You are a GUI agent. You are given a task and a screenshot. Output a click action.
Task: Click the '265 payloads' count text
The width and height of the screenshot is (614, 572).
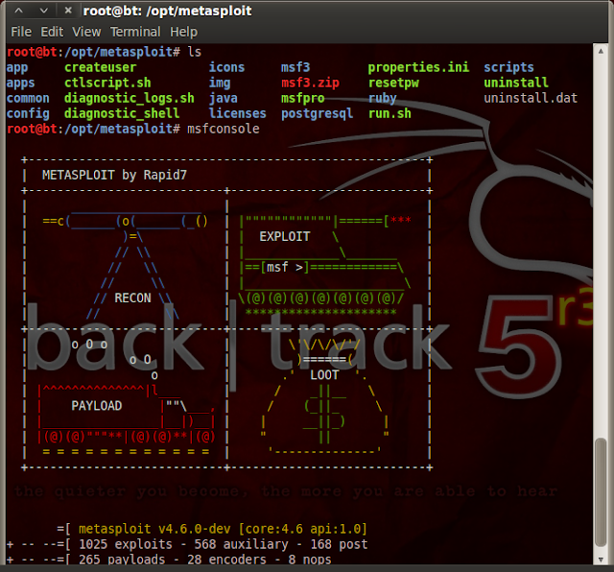tap(122, 560)
